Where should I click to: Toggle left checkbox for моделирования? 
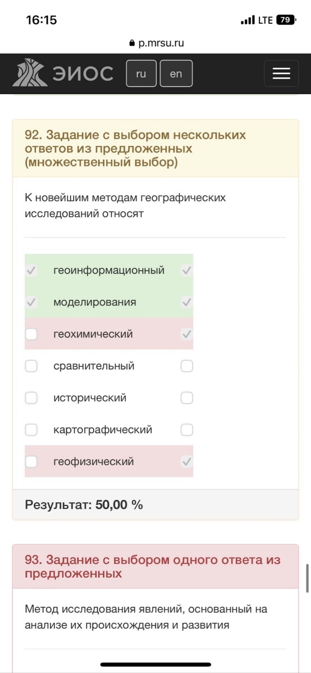point(32,302)
